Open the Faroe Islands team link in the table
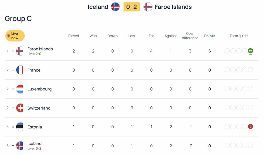264x155 pixels. (x=40, y=49)
